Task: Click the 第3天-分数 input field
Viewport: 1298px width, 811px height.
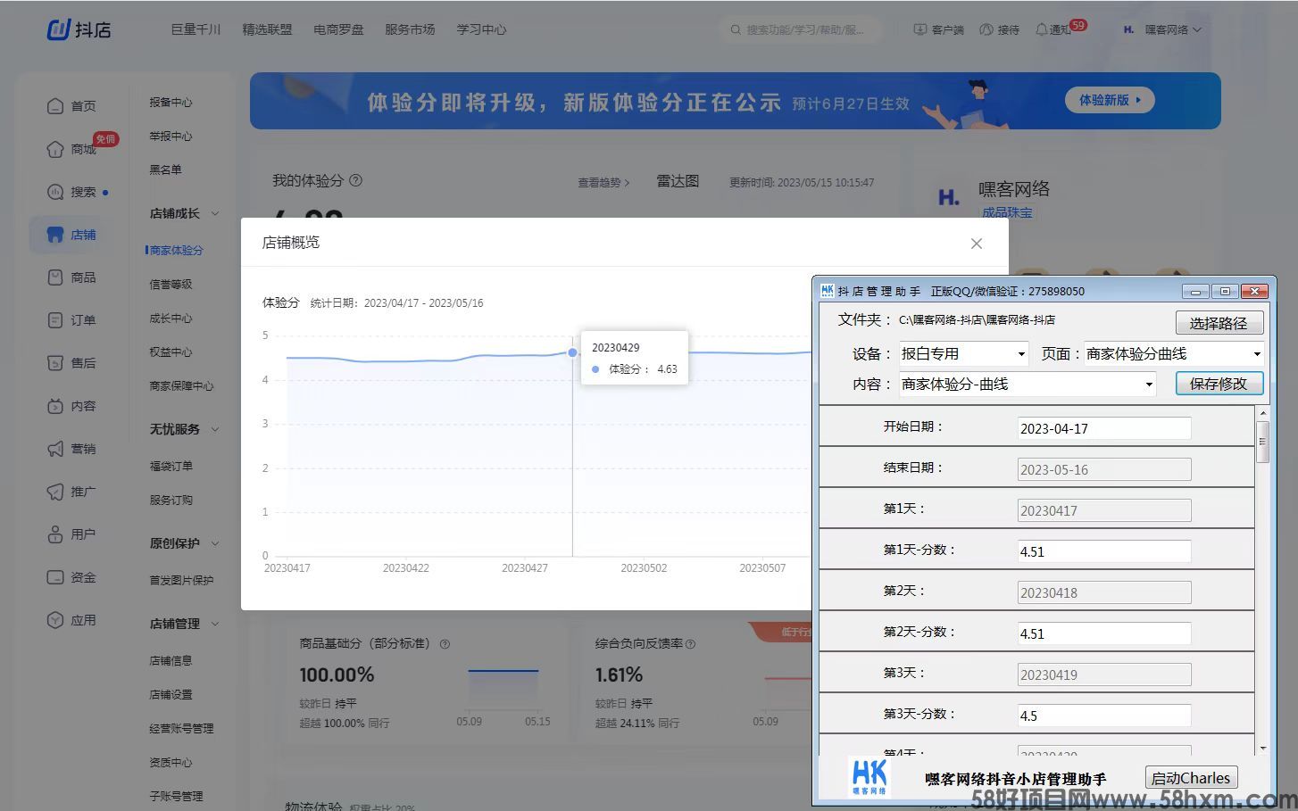Action: (1104, 716)
